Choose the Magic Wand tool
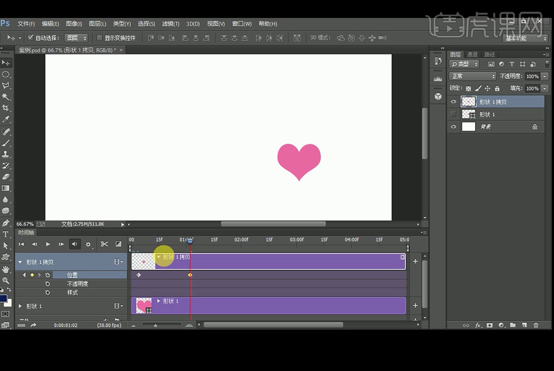The image size is (554, 371). coord(6,97)
